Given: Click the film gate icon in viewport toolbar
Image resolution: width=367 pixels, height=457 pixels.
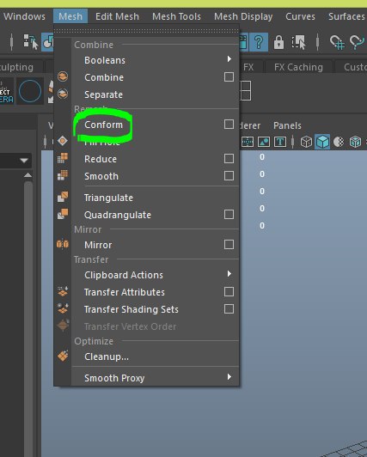Looking at the screenshot, I should pyautogui.click(x=248, y=143).
